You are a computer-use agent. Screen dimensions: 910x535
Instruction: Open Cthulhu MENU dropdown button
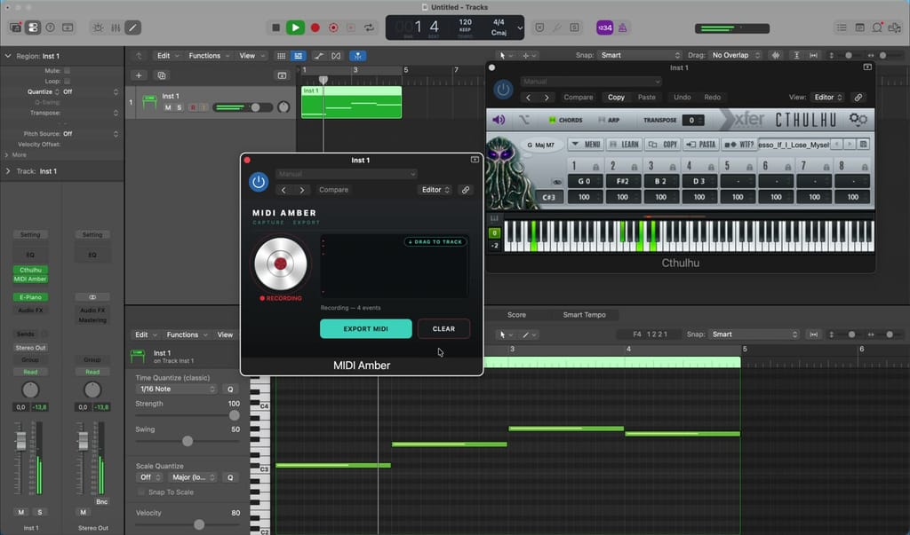pos(585,145)
